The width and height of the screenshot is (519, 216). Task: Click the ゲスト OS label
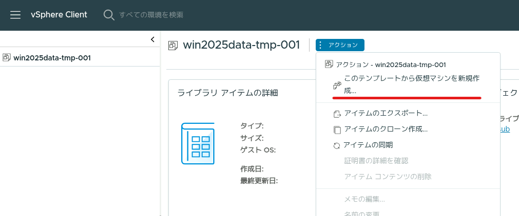tap(258, 150)
